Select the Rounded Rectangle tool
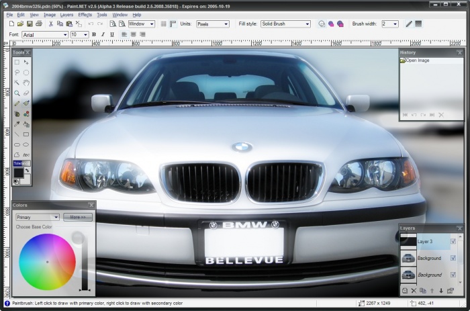This screenshot has height=311, width=470. 17,144
